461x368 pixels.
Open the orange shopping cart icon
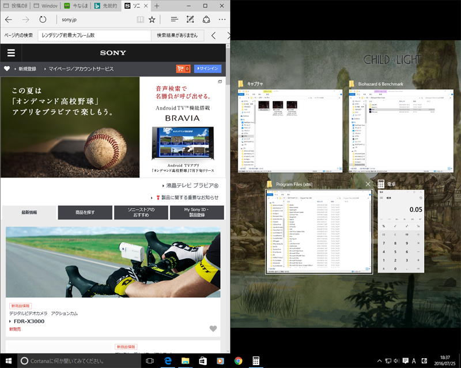[183, 69]
